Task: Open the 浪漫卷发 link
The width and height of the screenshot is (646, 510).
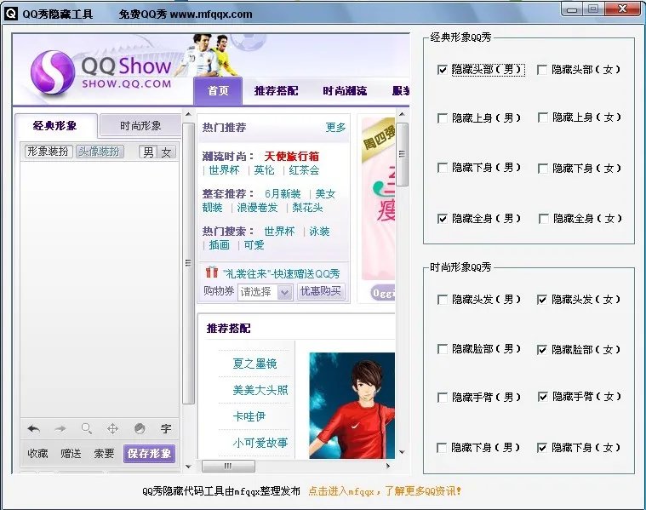Action: (x=258, y=208)
